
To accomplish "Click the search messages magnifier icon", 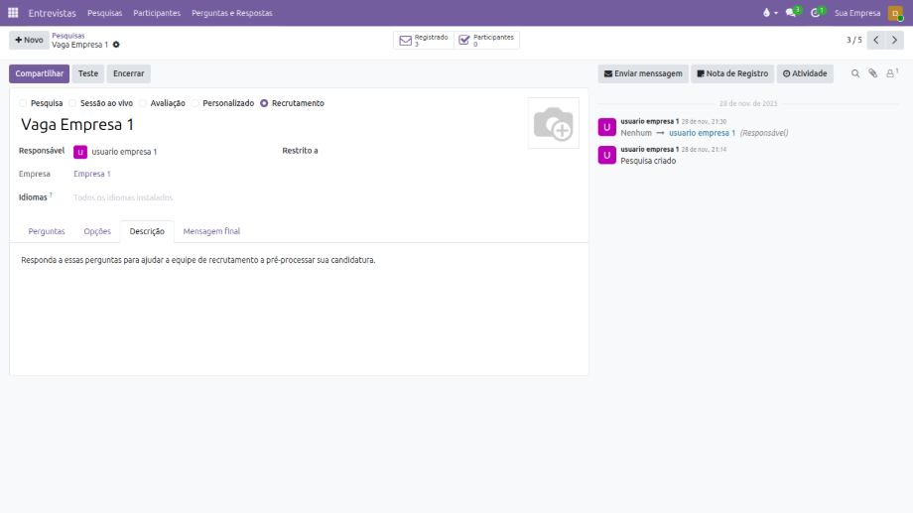I will point(855,73).
